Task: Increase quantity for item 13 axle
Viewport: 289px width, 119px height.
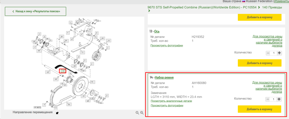Action: coord(279,53)
